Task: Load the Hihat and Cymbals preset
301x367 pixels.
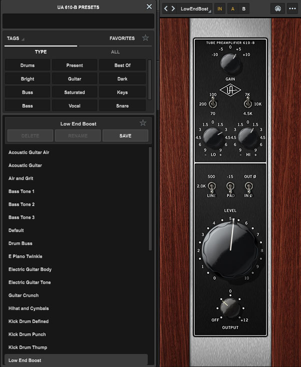Action: 76,308
